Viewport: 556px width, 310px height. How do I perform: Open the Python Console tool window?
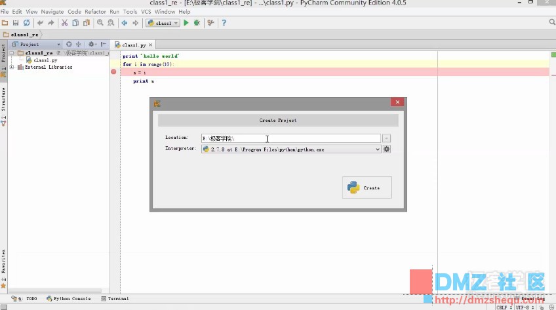[68, 299]
